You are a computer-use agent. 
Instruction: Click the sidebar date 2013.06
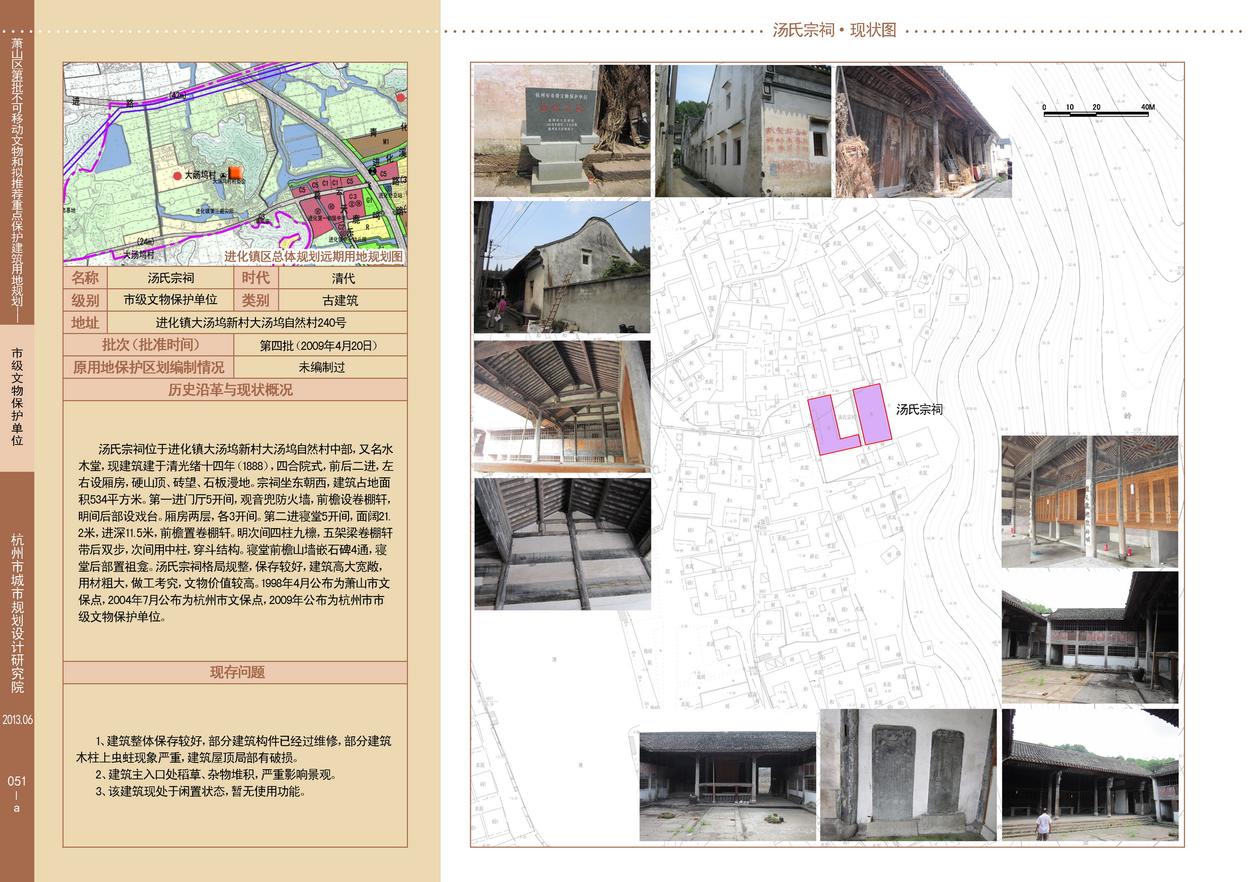[17, 720]
